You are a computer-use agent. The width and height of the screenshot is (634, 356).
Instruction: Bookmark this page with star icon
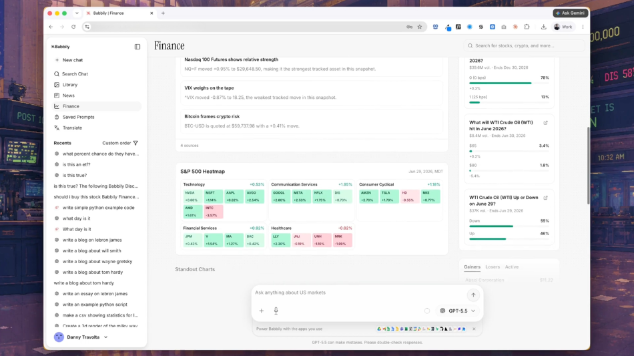coord(420,27)
